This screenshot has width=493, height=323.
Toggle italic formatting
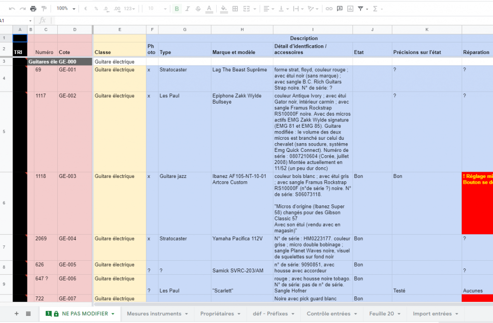tap(187, 9)
